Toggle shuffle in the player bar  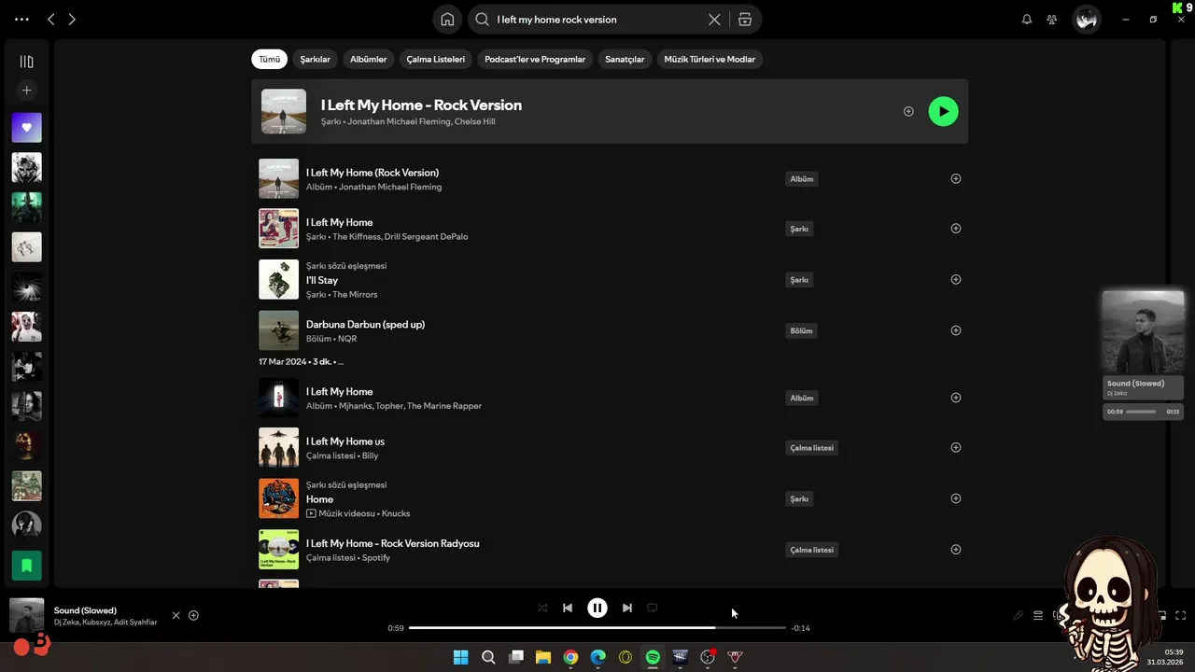(542, 608)
